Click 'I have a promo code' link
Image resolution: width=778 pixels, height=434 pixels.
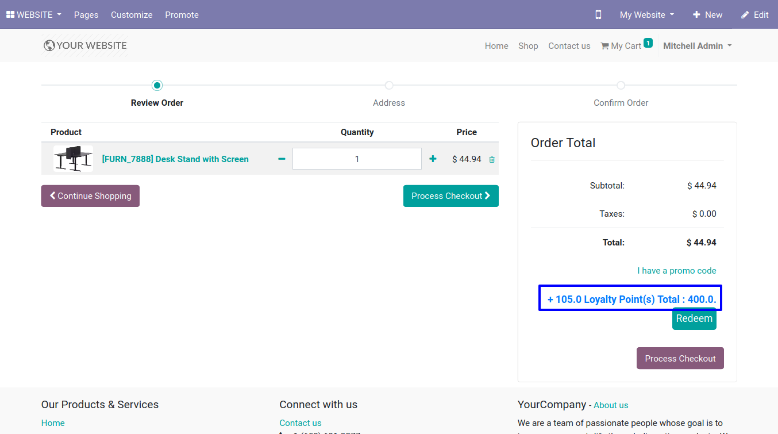[x=676, y=271]
